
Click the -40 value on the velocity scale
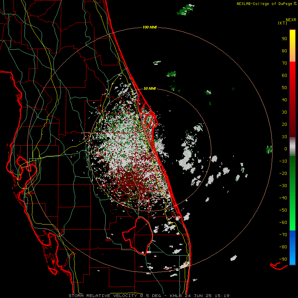(283, 198)
